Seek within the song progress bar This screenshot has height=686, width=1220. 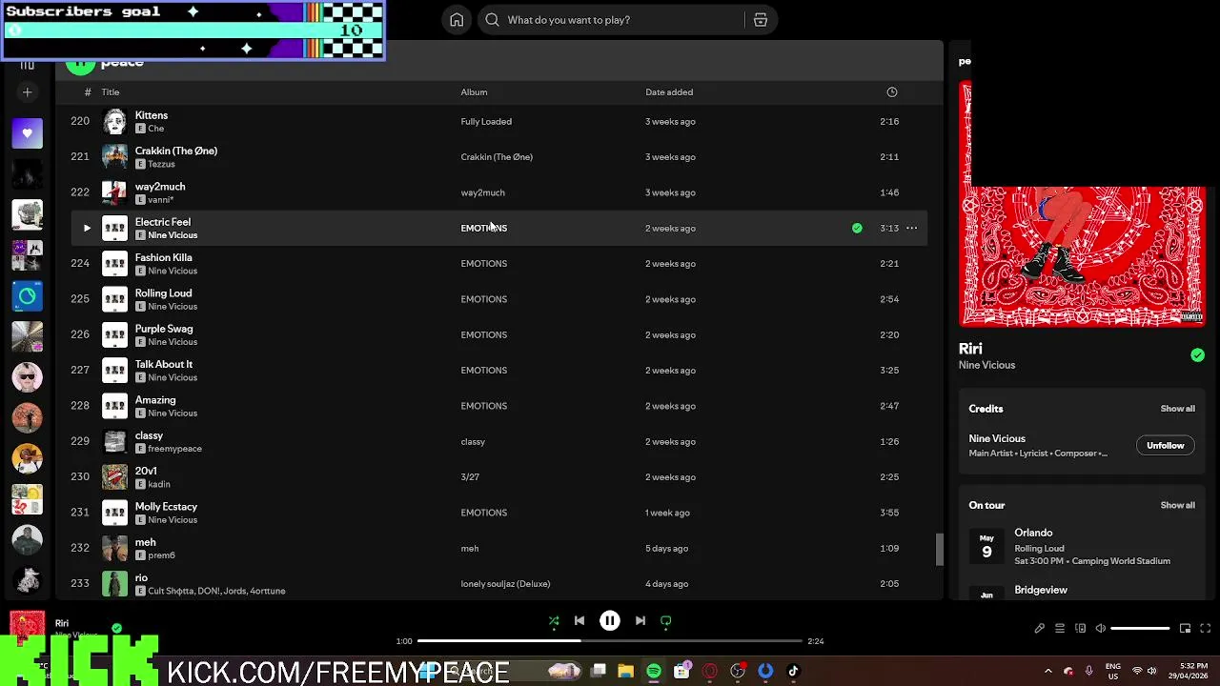pyautogui.click(x=610, y=641)
